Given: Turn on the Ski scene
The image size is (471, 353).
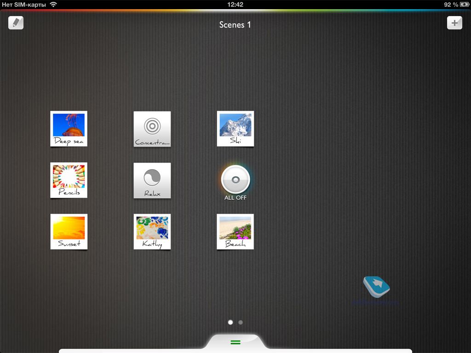Looking at the screenshot, I should click(x=235, y=129).
